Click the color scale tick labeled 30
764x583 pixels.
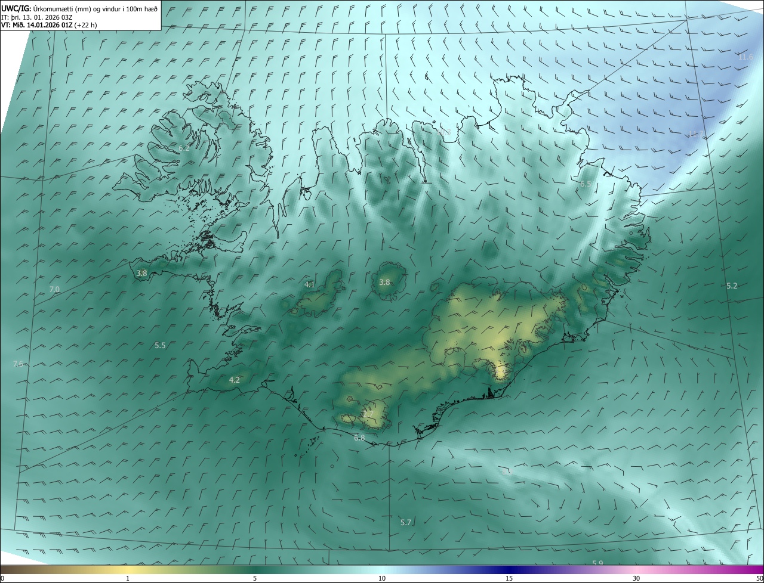coord(636,578)
